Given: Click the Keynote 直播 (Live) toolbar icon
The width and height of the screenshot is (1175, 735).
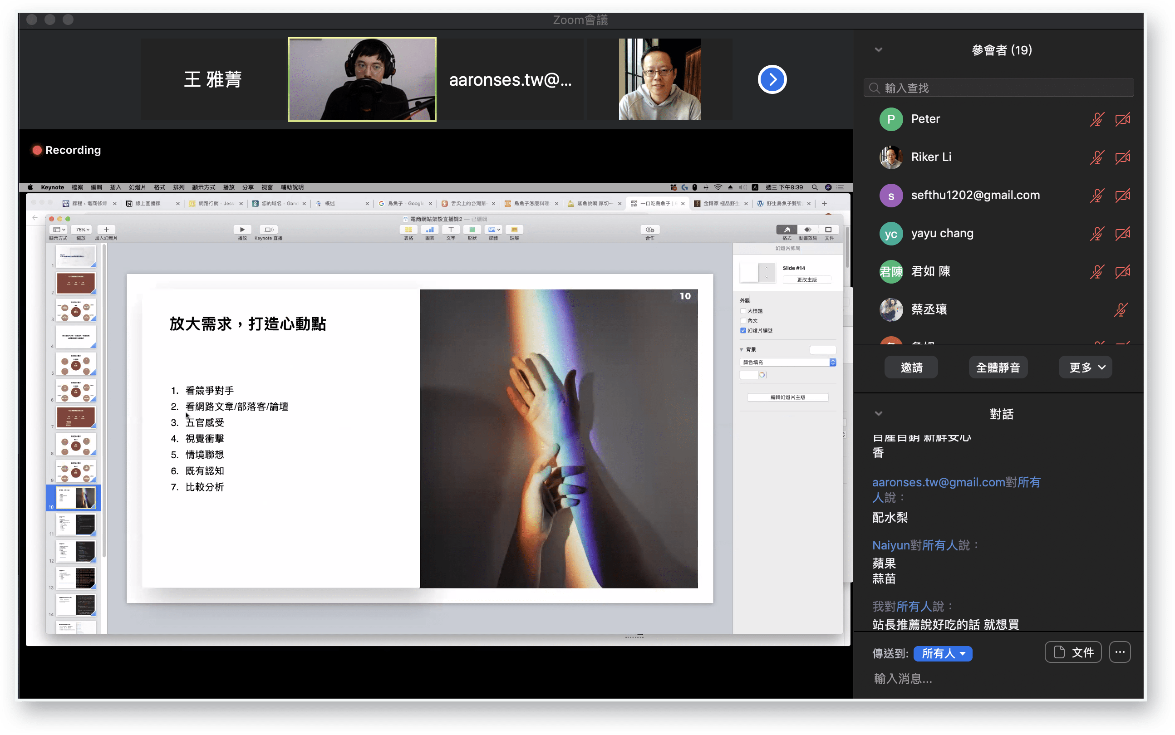Looking at the screenshot, I should [x=268, y=230].
